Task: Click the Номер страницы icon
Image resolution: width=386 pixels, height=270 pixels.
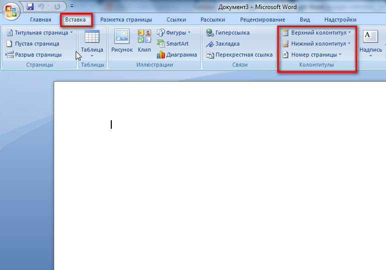Action: [285, 55]
